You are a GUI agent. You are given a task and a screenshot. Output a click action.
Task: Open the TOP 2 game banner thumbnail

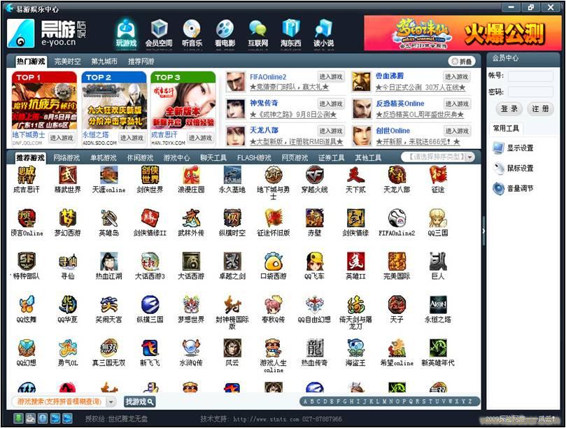tap(114, 100)
